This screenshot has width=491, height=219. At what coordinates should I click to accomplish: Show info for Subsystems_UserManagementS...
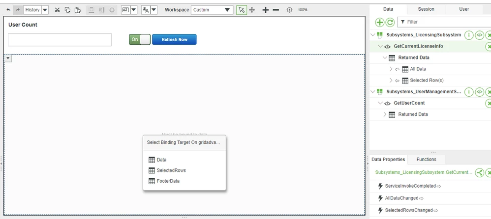point(468,92)
